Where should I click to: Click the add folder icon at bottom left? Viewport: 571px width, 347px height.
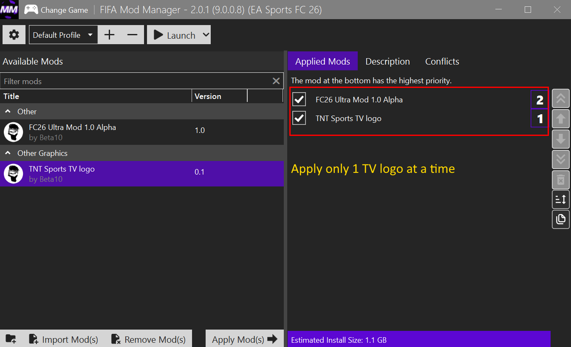(11, 339)
